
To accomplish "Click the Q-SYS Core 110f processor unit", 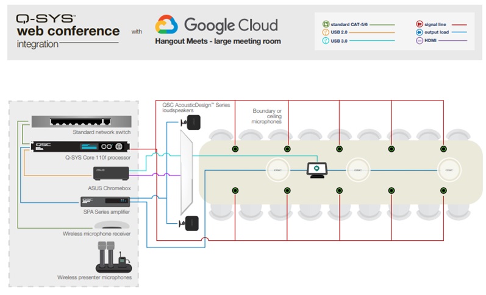I will coord(80,146).
